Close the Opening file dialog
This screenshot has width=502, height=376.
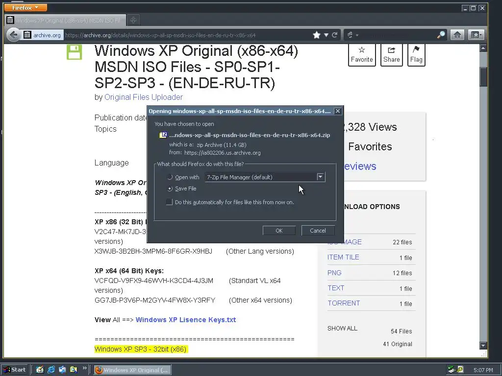point(337,111)
